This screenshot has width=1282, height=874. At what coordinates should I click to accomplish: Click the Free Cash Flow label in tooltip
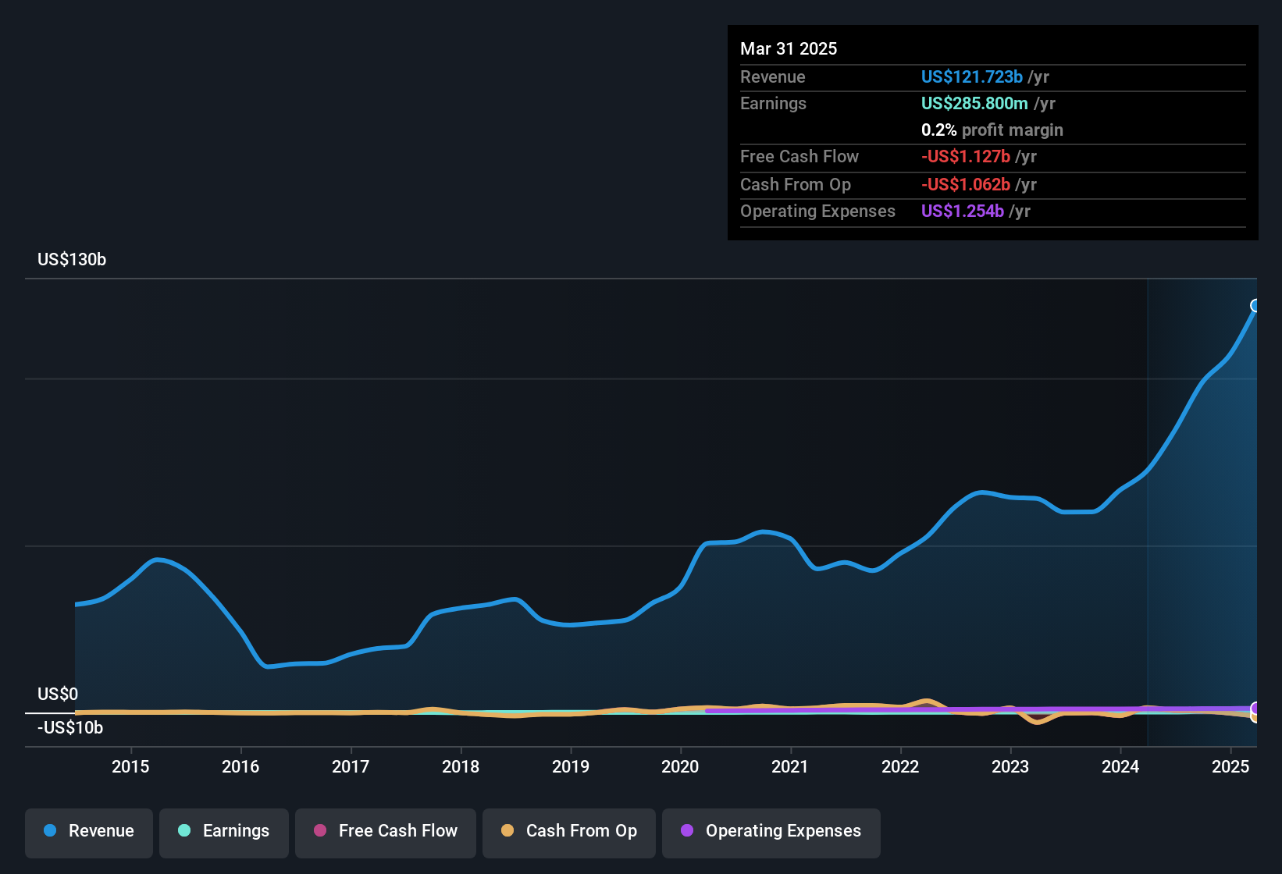[799, 156]
